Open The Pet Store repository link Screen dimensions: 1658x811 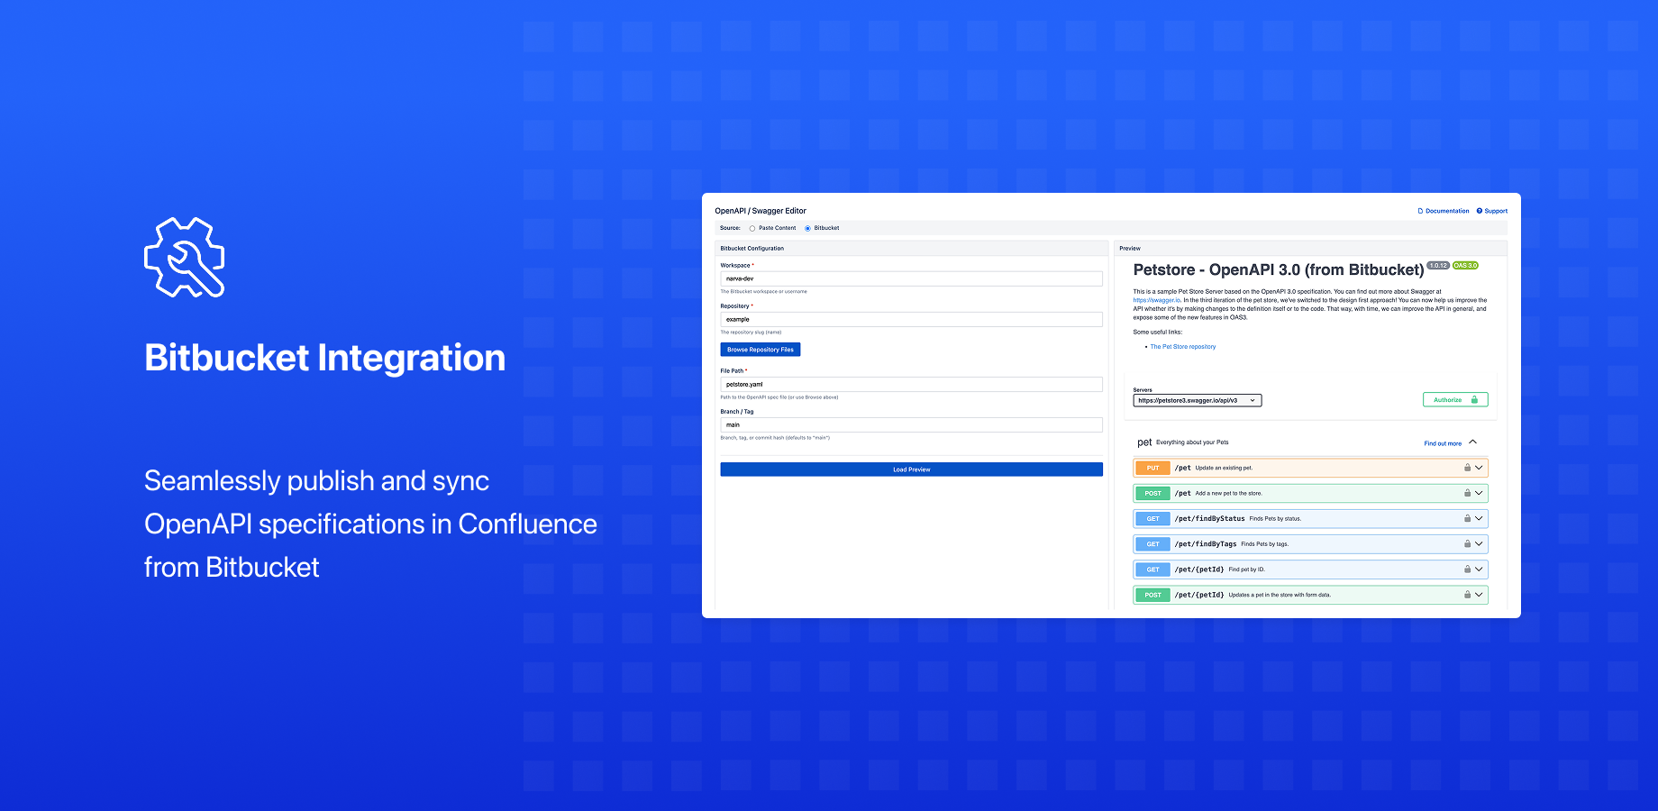pos(1183,346)
